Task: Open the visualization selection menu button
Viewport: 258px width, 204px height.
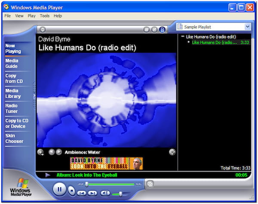Action: [x=40, y=152]
